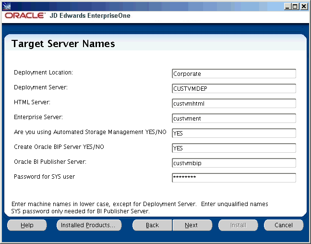Click the Create Oracle BIP Server field
This screenshot has width=311, height=244.
234,148
